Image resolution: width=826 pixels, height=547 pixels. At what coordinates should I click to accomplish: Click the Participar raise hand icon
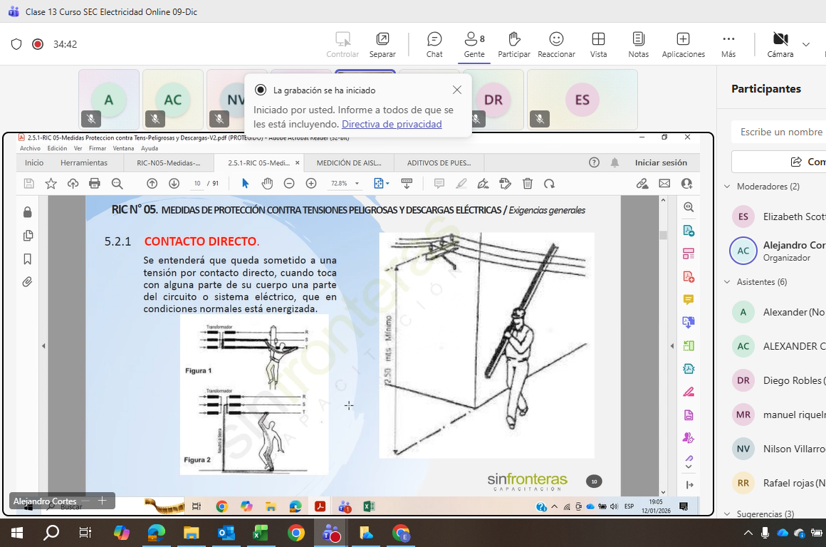tap(514, 44)
